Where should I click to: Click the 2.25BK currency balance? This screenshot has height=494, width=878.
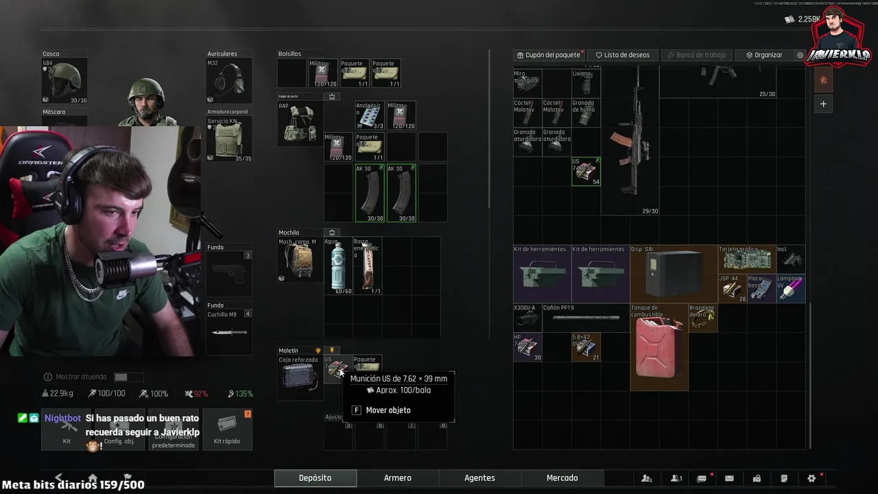803,19
